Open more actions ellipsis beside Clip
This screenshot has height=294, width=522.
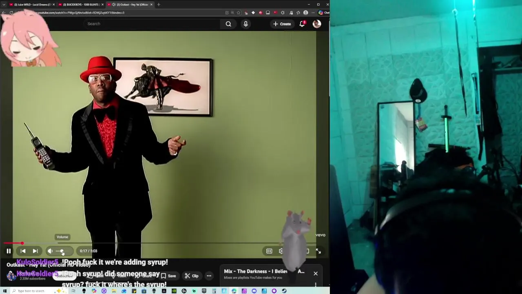(x=209, y=276)
